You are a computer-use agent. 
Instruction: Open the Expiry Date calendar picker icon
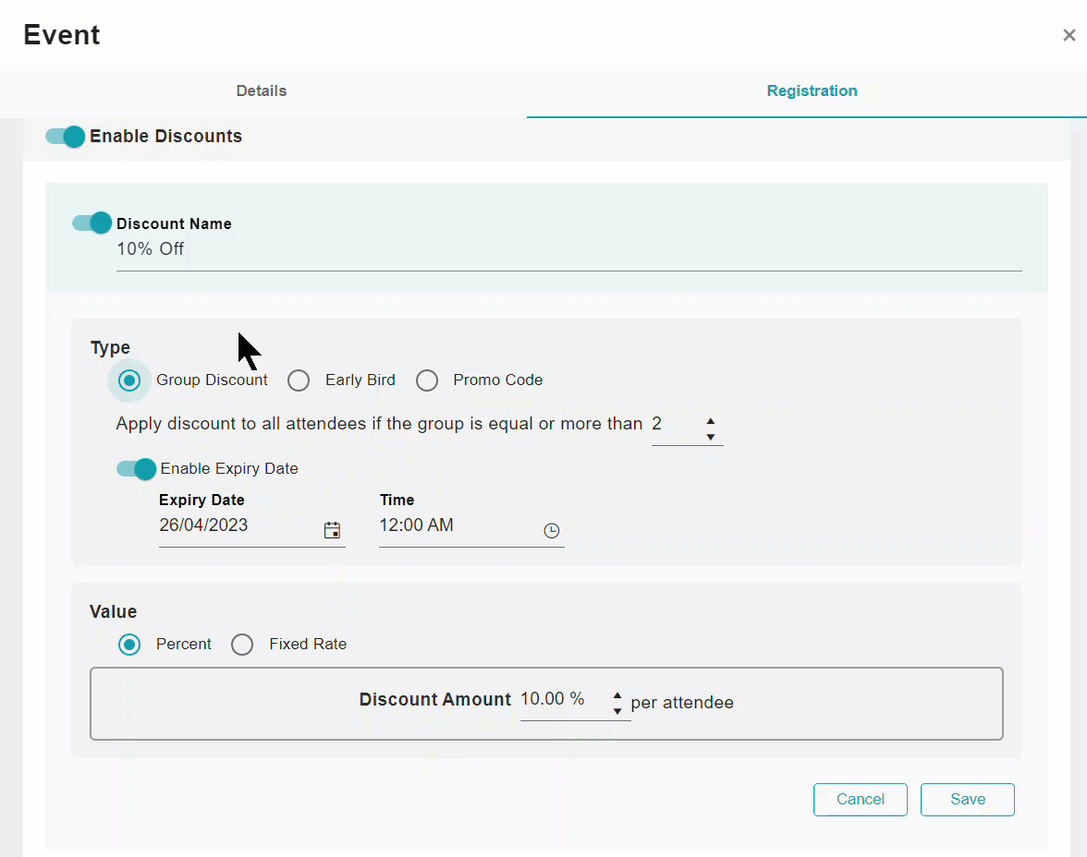point(332,530)
